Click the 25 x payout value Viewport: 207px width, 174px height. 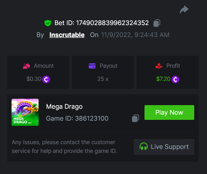click(x=103, y=79)
